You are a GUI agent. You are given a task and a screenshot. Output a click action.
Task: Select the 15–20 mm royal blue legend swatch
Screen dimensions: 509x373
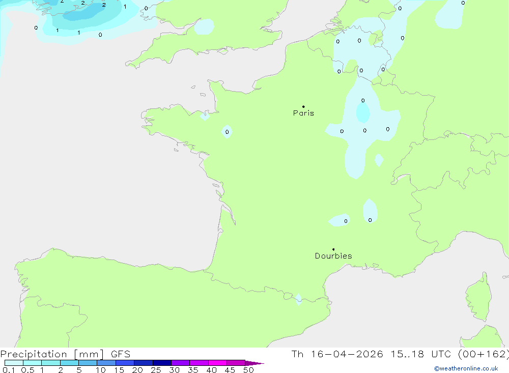(125, 363)
